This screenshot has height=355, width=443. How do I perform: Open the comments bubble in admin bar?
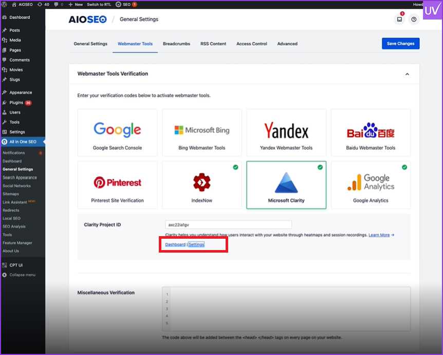point(59,5)
